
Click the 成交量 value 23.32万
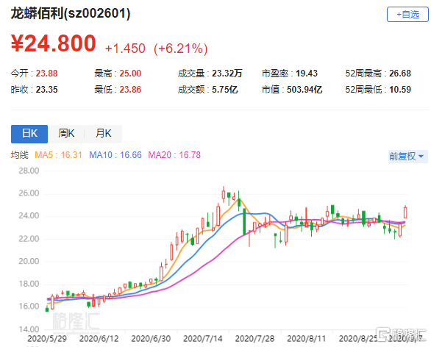pyautogui.click(x=227, y=74)
